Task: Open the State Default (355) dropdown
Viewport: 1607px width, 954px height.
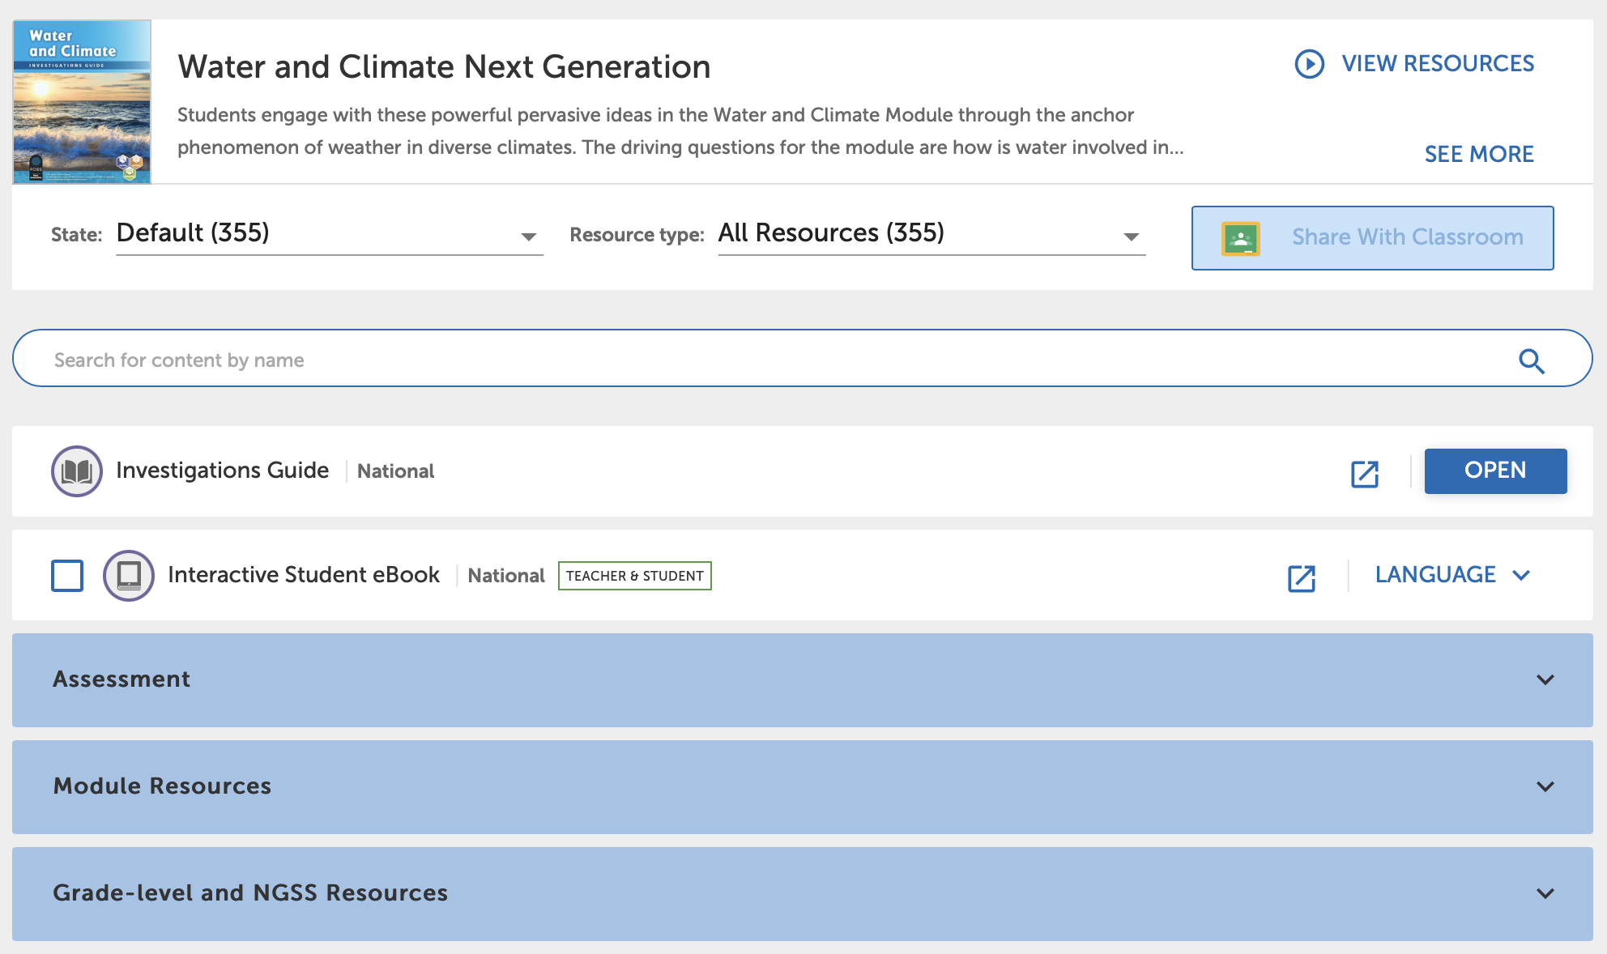Action: [x=329, y=235]
